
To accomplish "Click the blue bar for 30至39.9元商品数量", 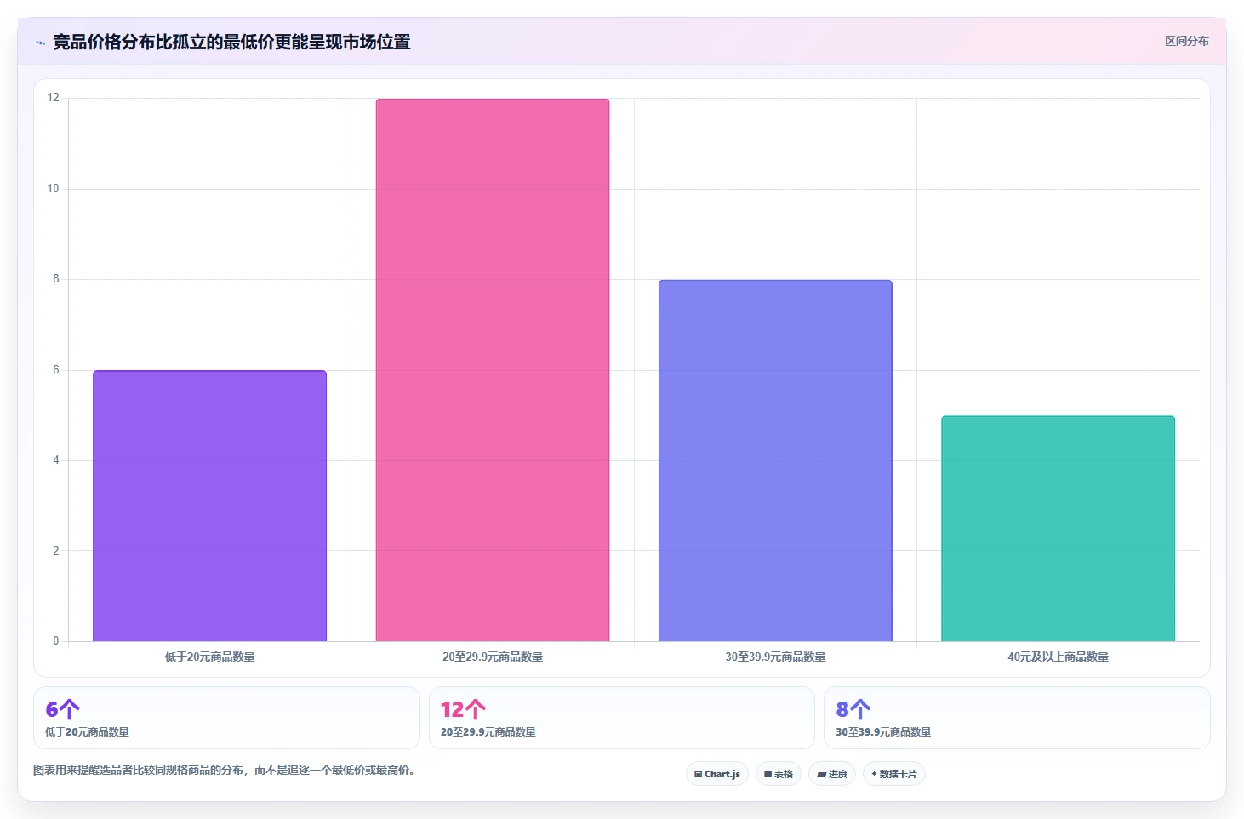I will point(775,461).
